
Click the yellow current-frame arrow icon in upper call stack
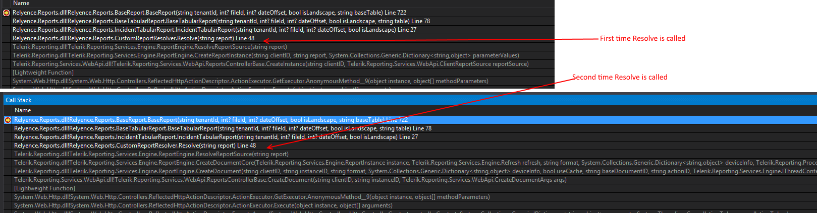[7, 13]
